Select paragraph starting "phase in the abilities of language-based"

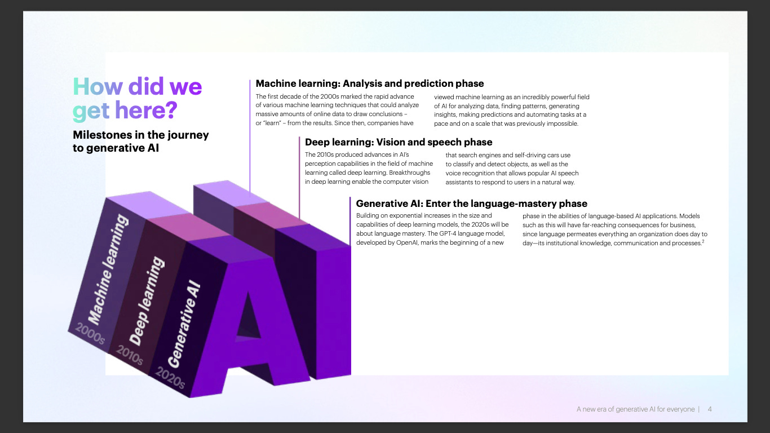coord(615,229)
